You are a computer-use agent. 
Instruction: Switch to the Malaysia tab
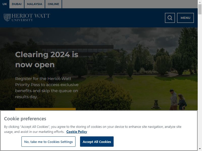click(x=35, y=4)
